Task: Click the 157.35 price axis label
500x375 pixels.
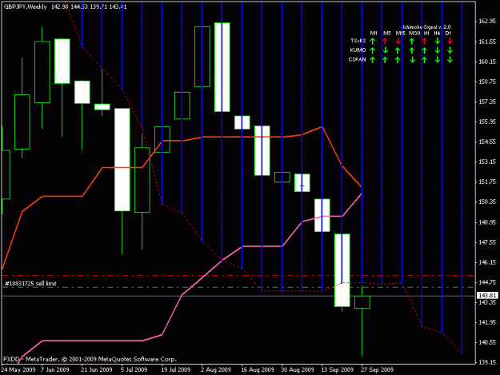Action: click(487, 102)
